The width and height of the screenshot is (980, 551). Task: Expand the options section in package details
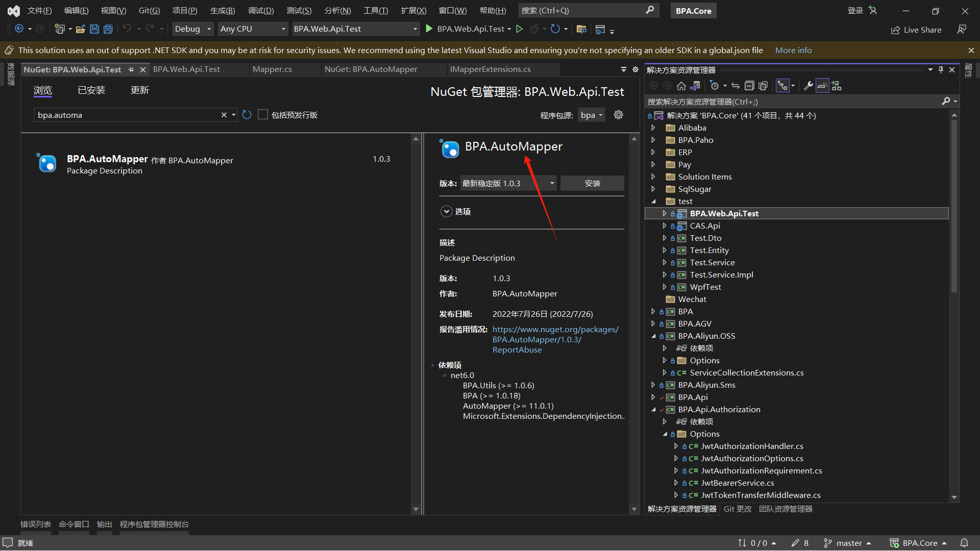click(447, 211)
